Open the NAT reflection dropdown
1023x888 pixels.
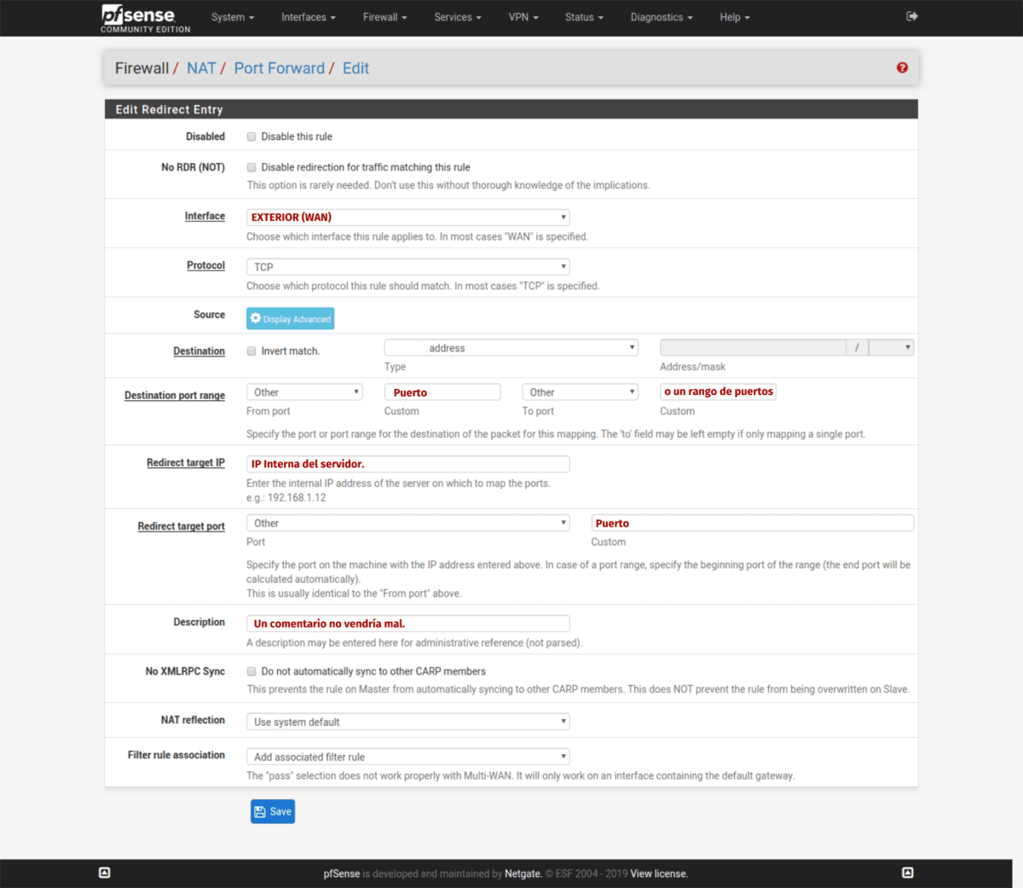(407, 722)
